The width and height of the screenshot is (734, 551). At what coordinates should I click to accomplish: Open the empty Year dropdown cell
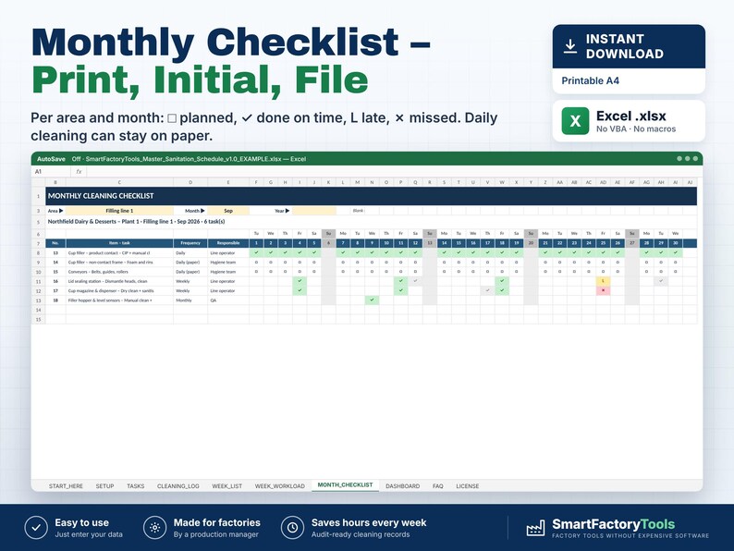(x=314, y=211)
